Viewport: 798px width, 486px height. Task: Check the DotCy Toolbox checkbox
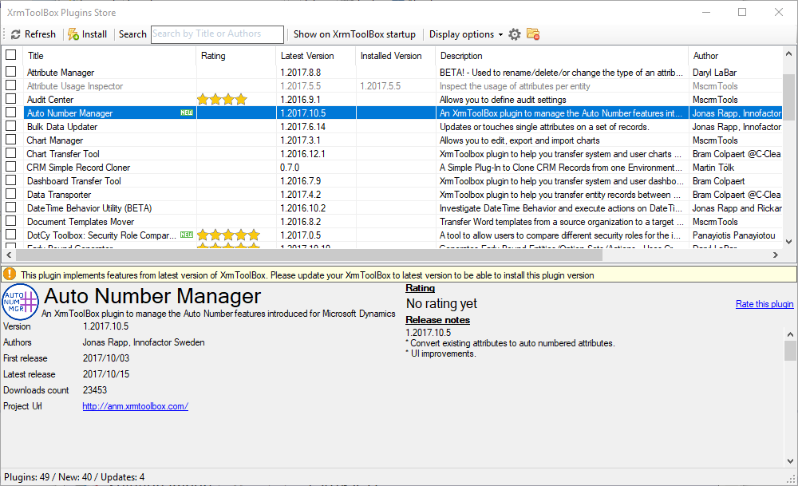point(10,235)
